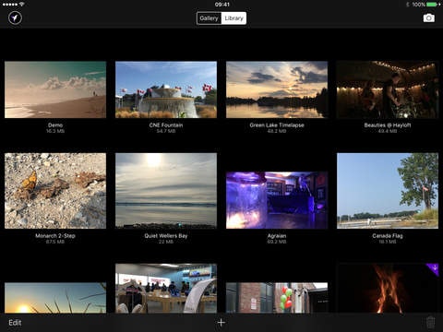Open the CNE Fountain thumbnail
This screenshot has width=443, height=332.
[x=166, y=89]
